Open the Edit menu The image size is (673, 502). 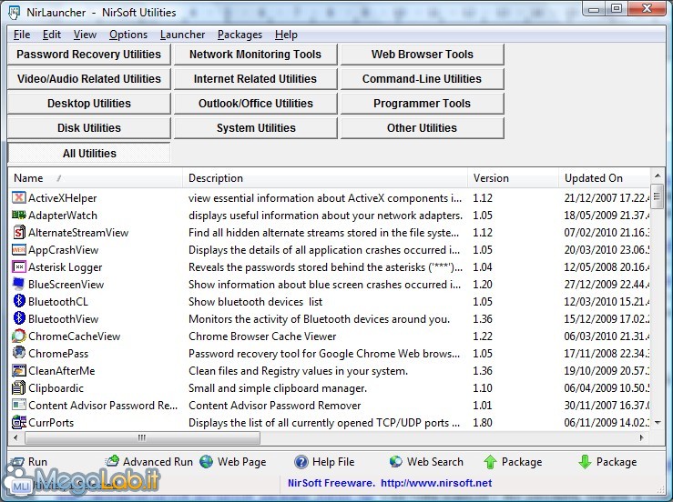(52, 35)
